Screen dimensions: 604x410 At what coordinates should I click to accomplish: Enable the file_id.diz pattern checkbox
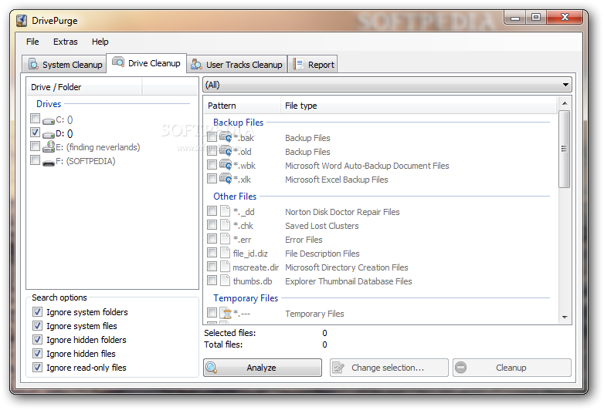coord(212,252)
